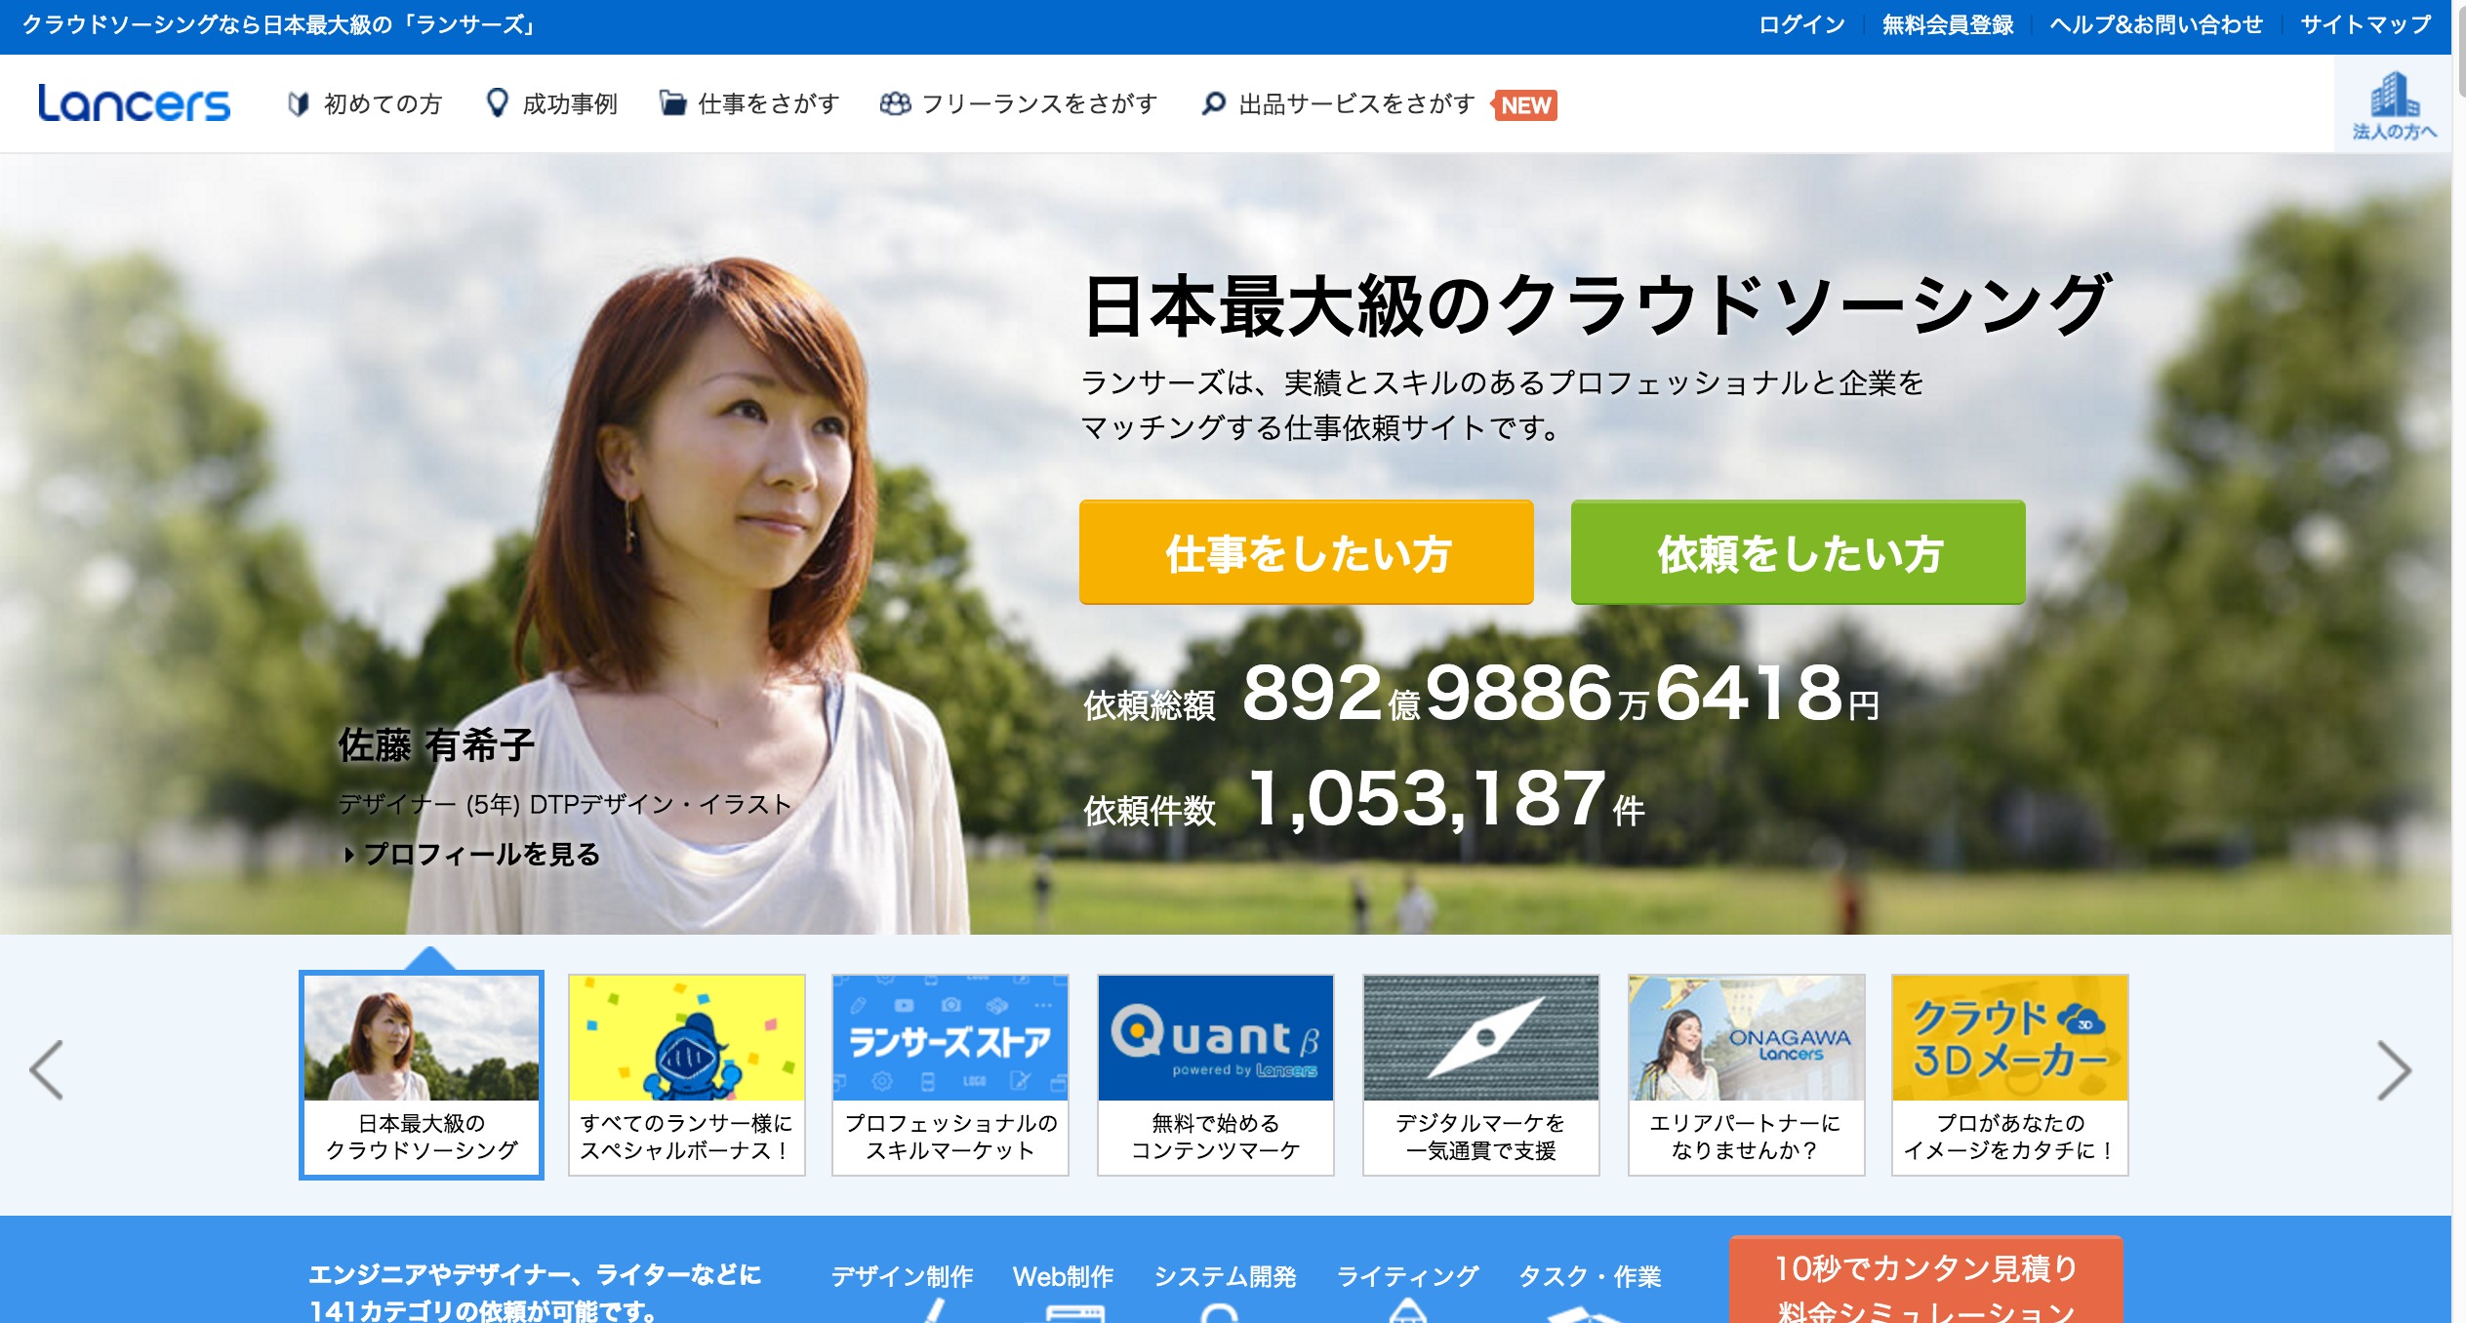Viewport: 2466px width, 1323px height.
Task: Select ランサーズストア carousel thumbnail
Action: click(x=950, y=1073)
